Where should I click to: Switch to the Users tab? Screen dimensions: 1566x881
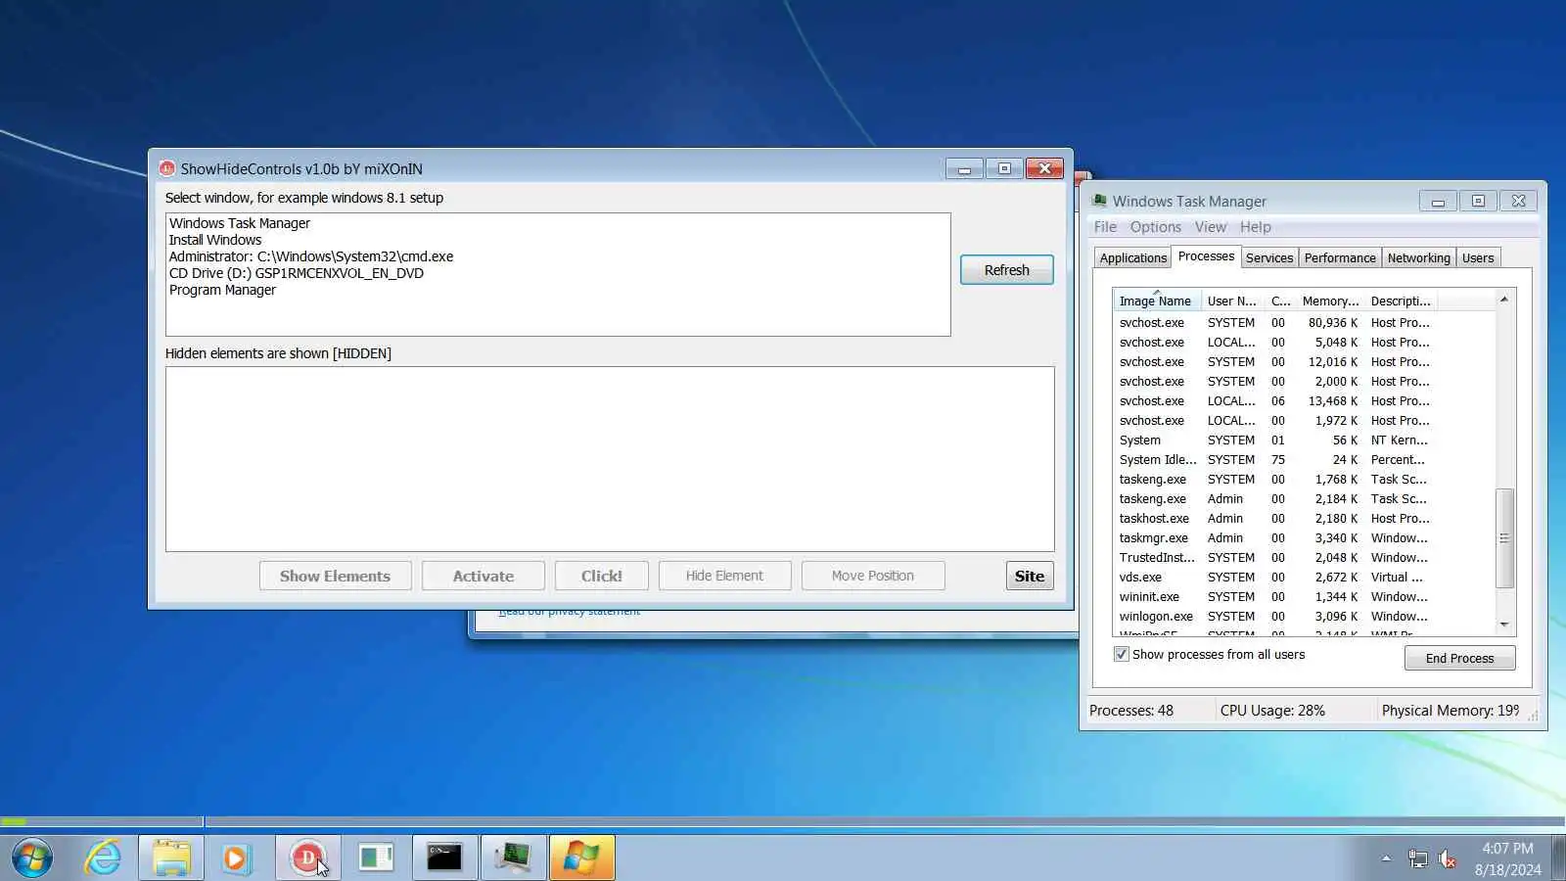tap(1478, 257)
